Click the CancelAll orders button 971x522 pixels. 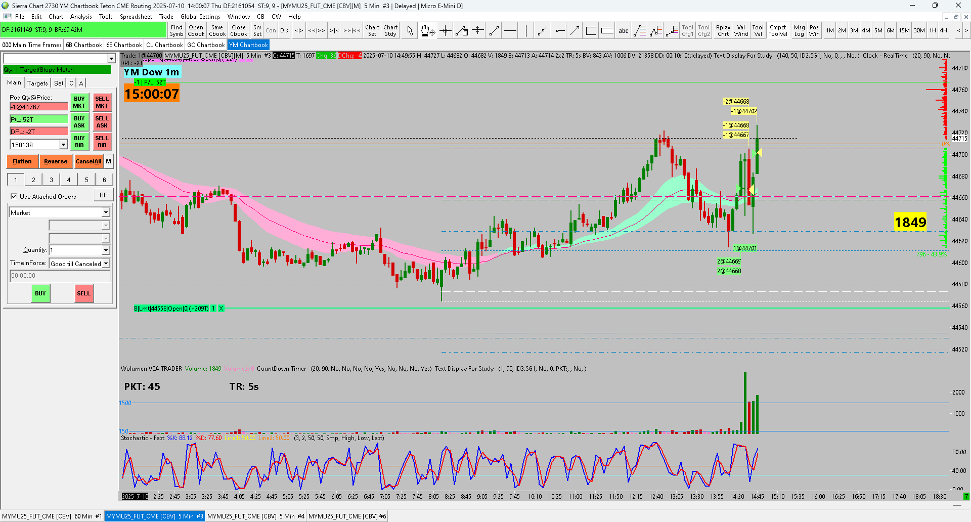point(89,162)
